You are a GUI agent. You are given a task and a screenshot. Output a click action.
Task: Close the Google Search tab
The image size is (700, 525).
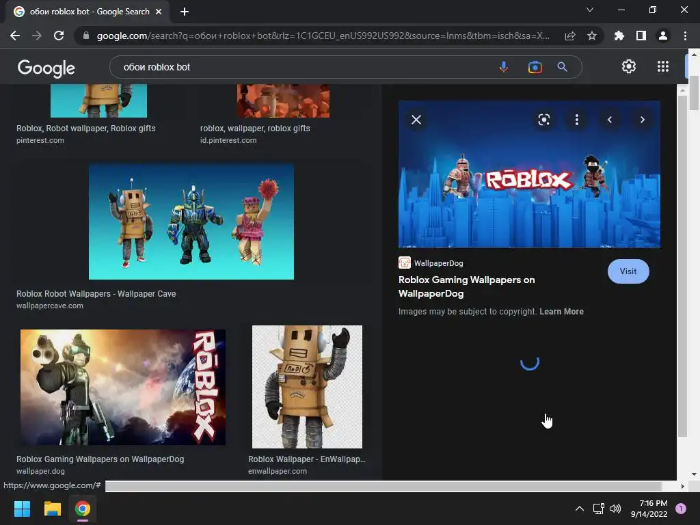[x=159, y=12]
